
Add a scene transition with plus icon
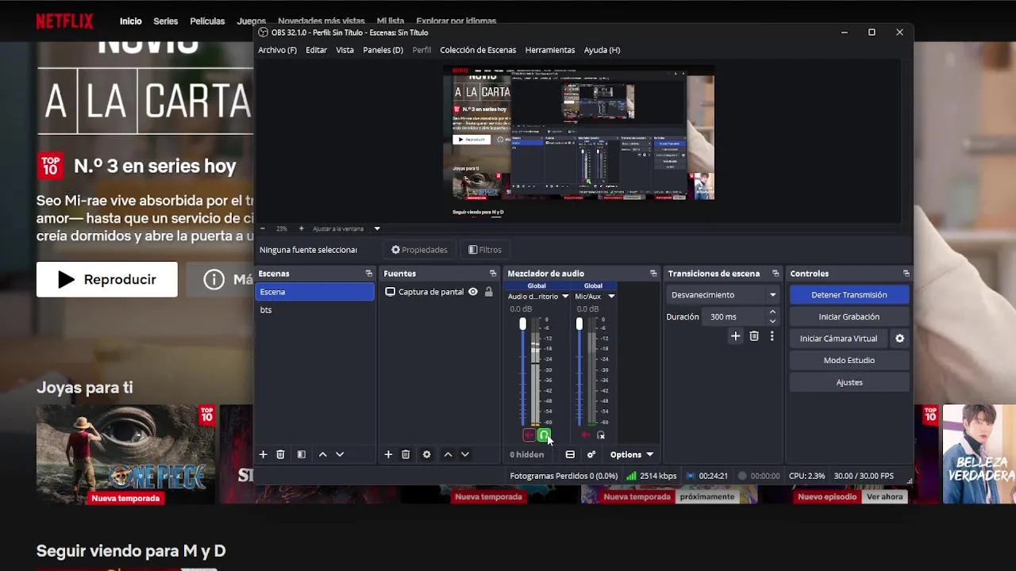click(x=735, y=336)
